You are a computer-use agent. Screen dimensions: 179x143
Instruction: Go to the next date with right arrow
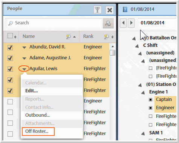point(131,23)
